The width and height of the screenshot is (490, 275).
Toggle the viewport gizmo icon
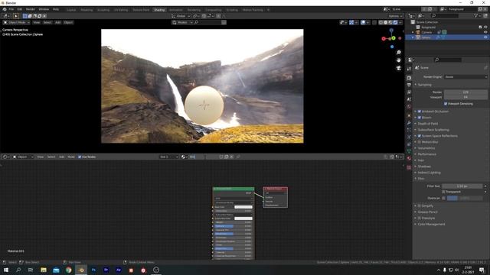[351, 22]
